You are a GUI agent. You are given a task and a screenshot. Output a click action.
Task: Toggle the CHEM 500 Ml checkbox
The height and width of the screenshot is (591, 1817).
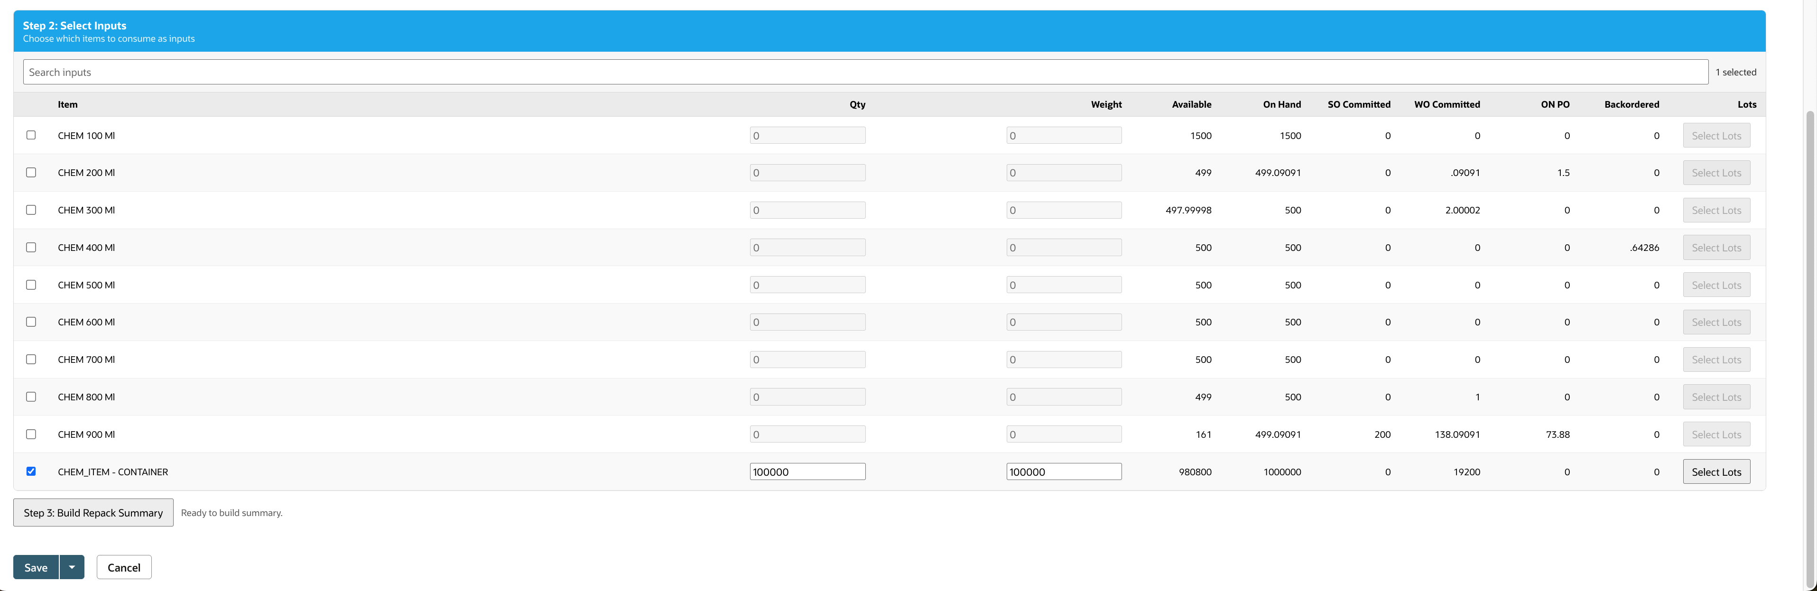31,284
